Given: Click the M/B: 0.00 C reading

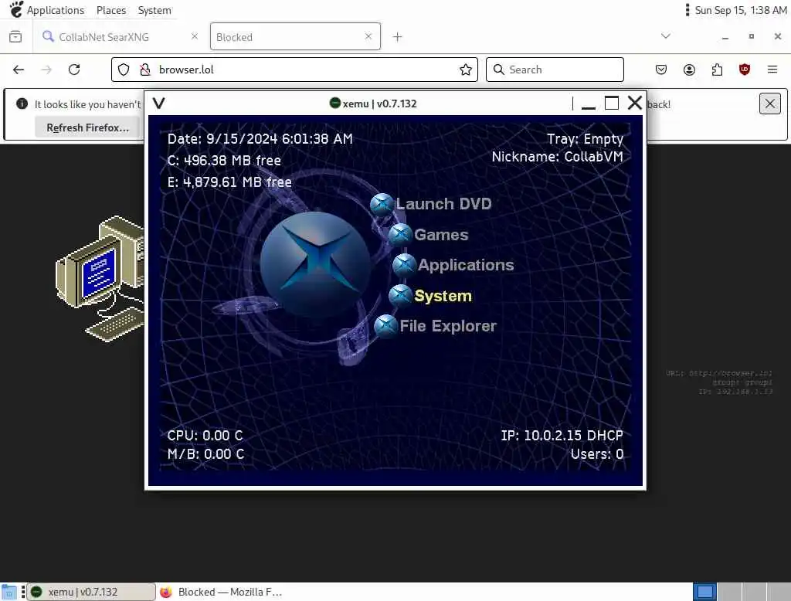Looking at the screenshot, I should (205, 454).
